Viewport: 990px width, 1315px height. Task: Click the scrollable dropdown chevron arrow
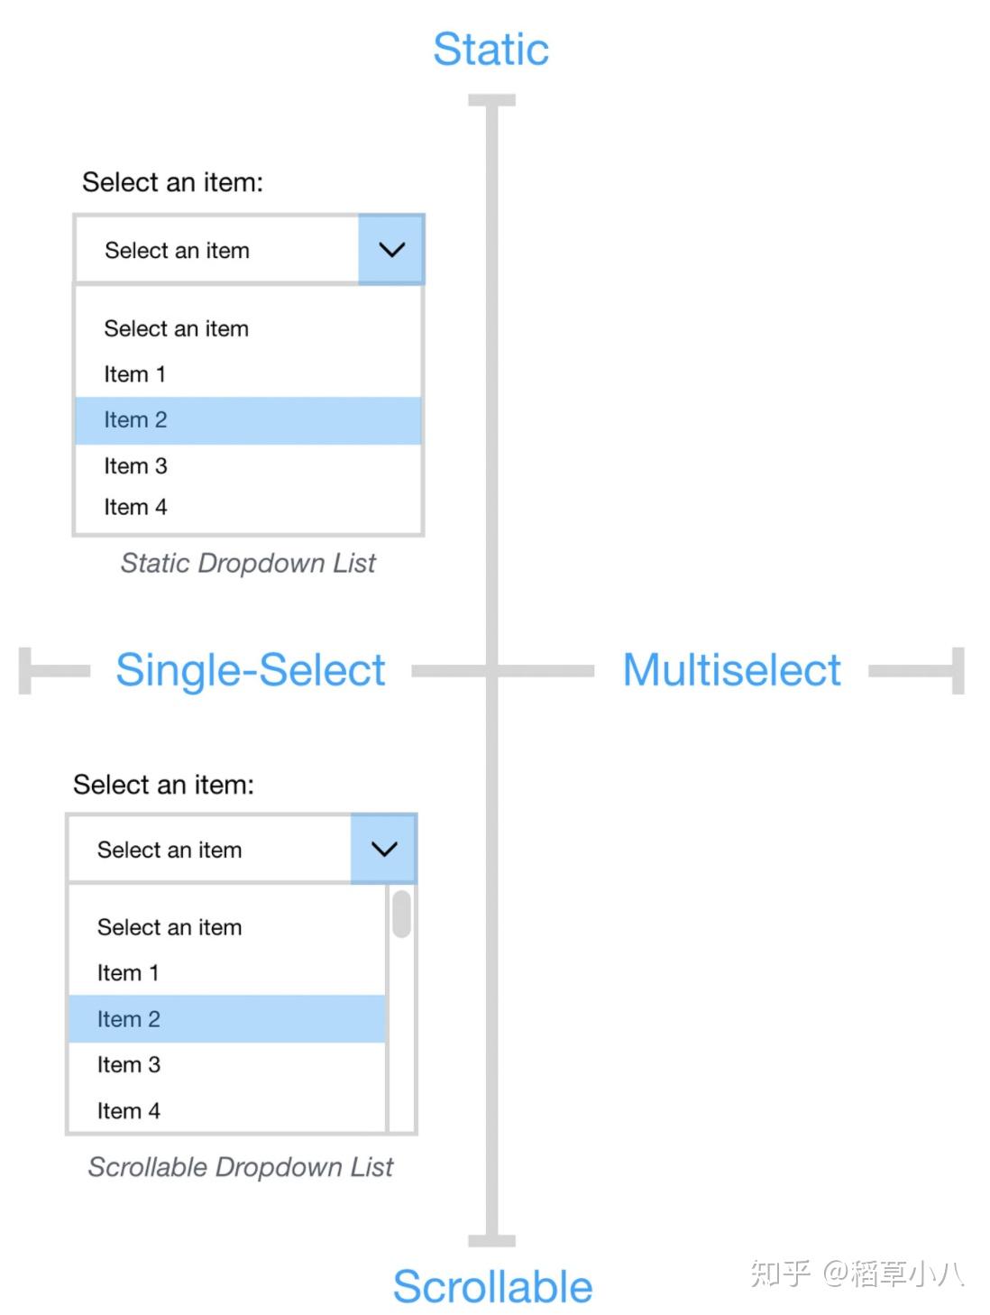point(384,849)
